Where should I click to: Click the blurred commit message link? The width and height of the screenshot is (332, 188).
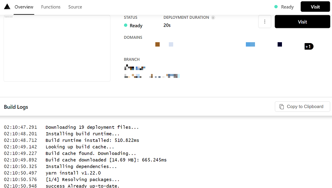click(152, 76)
